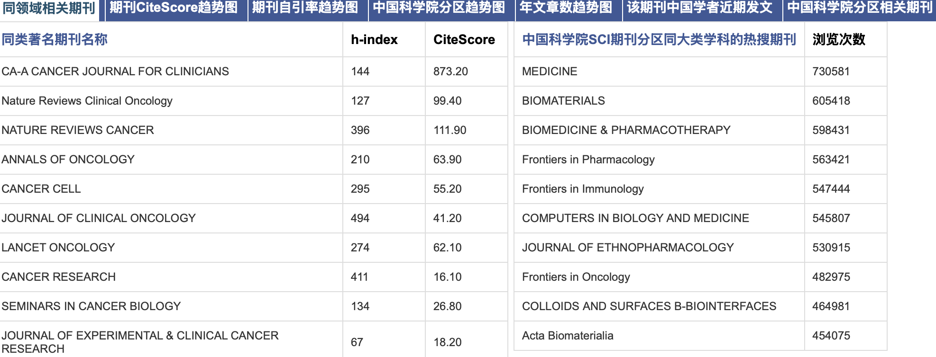Click the 同类著名期刊名称 column header

point(55,39)
